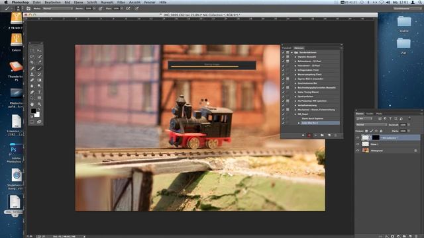Toggle the checkmark for Vignette (Auswahl) action
424x238 pixels.
point(284,57)
